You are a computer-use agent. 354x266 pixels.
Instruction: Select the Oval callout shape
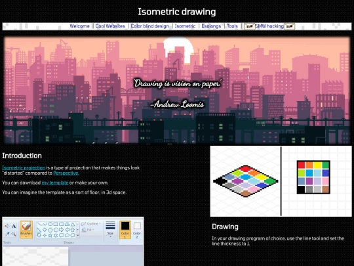coord(68,235)
